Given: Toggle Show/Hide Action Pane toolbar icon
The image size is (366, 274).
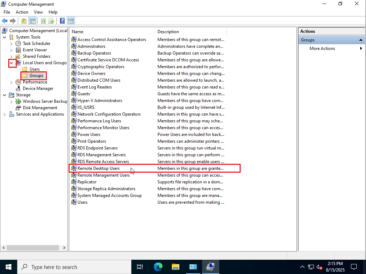Looking at the screenshot, I should 71,21.
